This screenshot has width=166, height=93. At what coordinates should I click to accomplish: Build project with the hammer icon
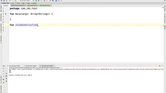tap(16, 1)
